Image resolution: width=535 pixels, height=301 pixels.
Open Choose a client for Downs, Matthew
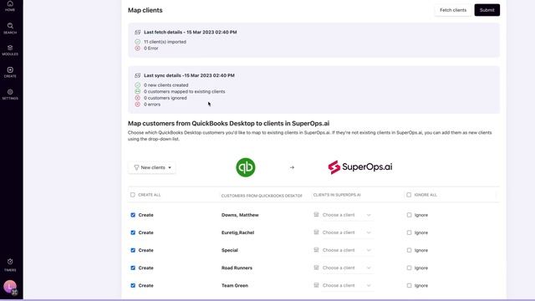tap(343, 215)
